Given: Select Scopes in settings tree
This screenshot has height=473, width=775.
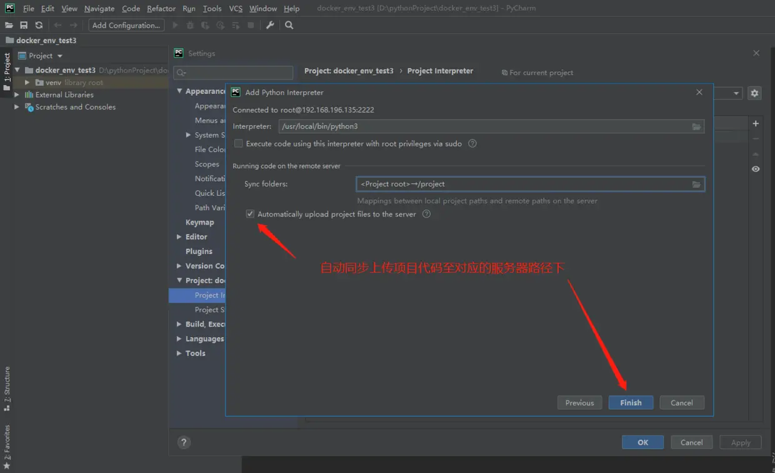Looking at the screenshot, I should 207,164.
